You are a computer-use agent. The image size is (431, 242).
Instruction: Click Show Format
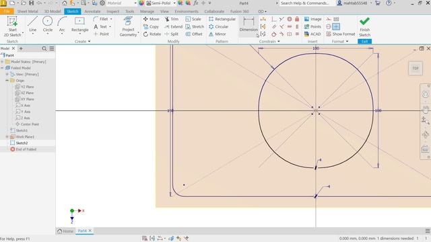[341, 34]
